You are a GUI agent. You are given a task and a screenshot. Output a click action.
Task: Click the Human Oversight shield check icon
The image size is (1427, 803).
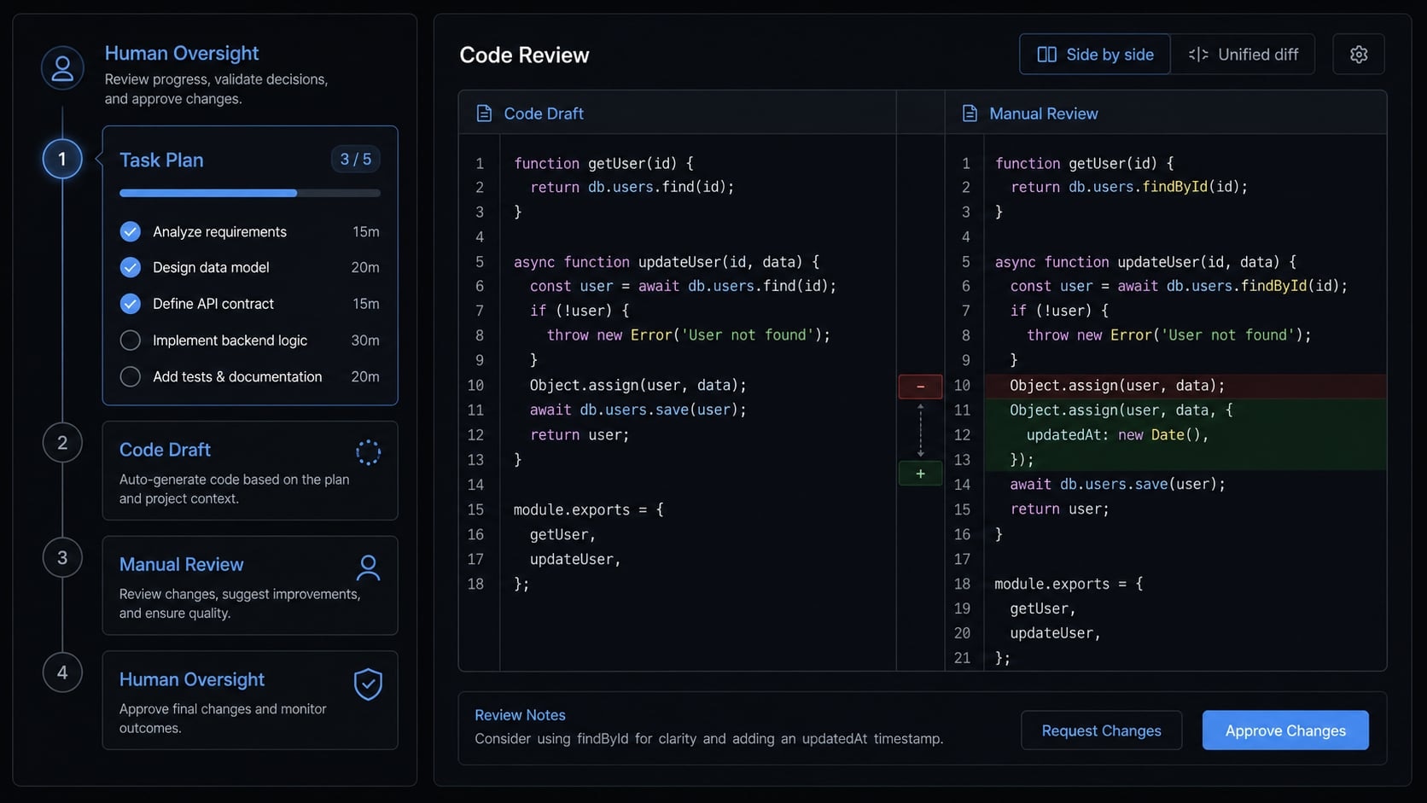[368, 684]
